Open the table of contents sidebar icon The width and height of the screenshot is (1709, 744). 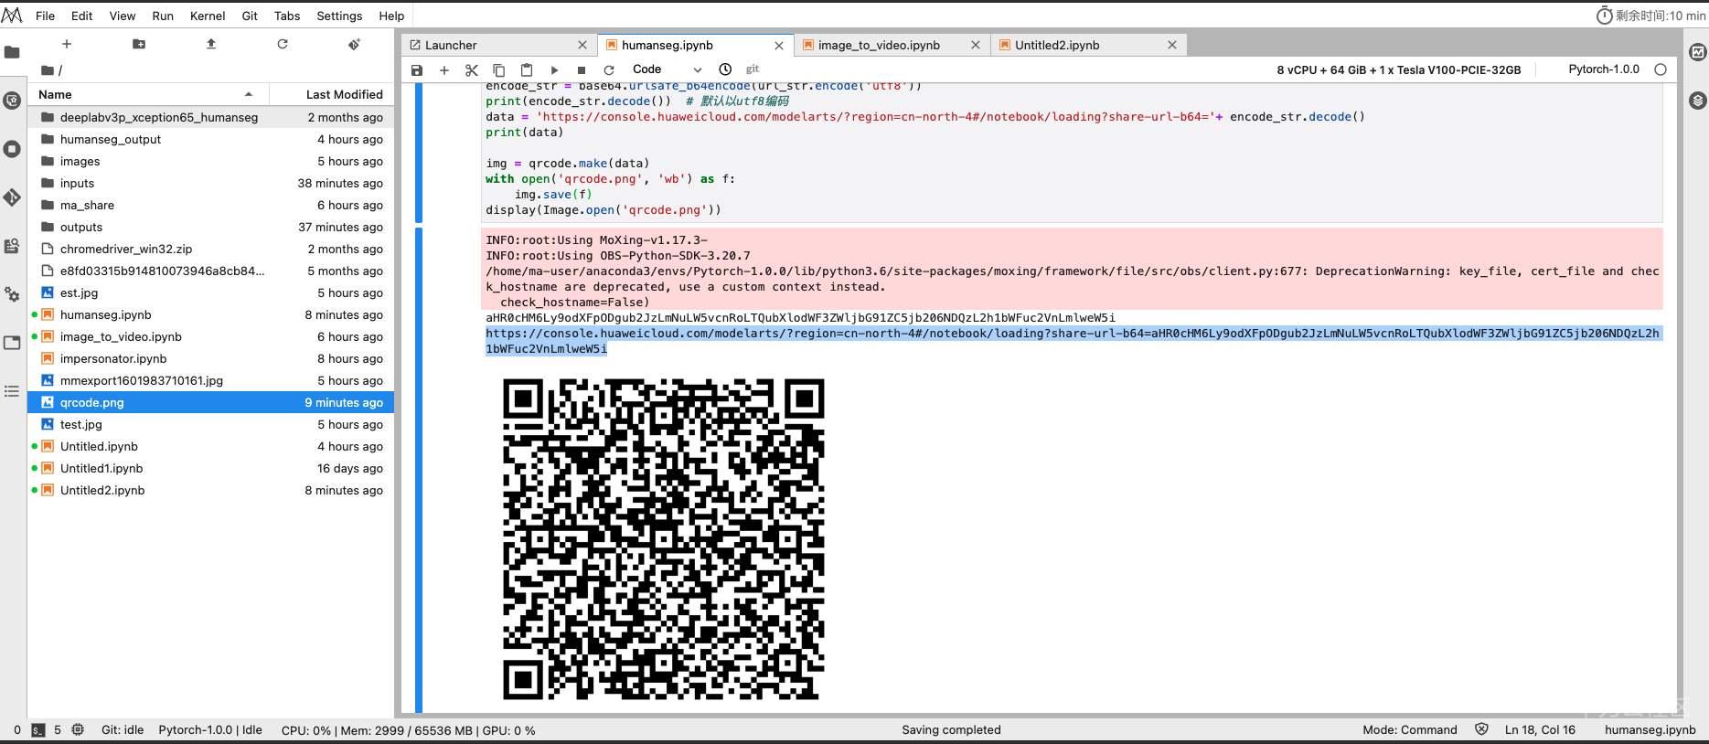coord(12,391)
